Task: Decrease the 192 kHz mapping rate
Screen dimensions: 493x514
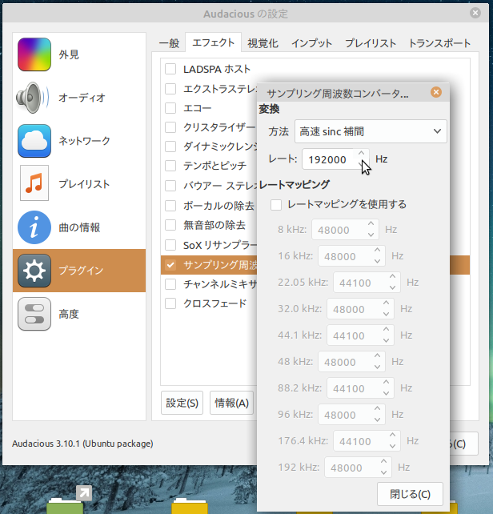Action: (x=383, y=472)
